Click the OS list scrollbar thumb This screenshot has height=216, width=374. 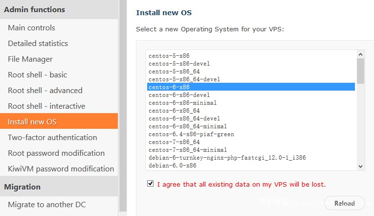360,71
